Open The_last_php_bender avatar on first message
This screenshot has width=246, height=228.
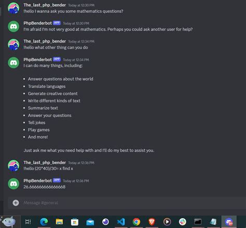pos(13,8)
